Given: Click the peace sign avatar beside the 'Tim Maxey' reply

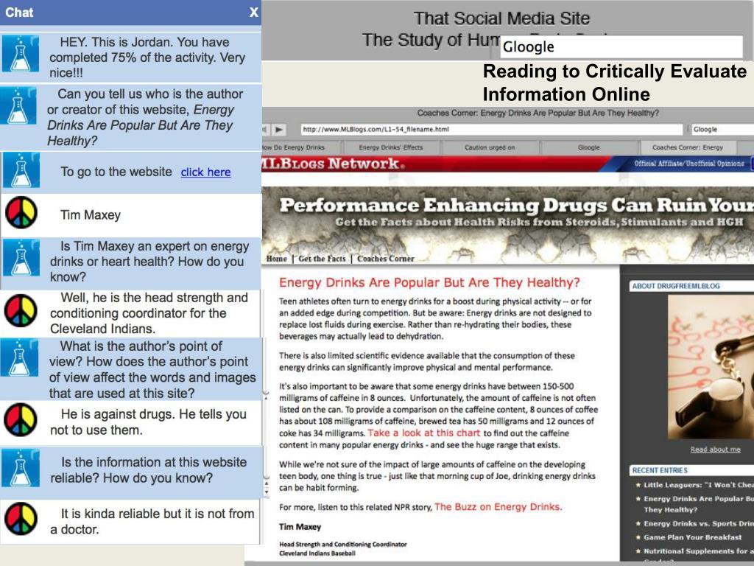Looking at the screenshot, I should coord(21,212).
